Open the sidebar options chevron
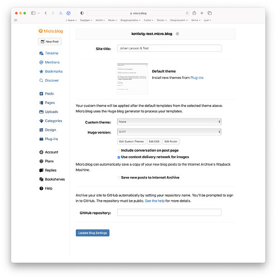Viewport: 277px width, 278px height. 38,13
